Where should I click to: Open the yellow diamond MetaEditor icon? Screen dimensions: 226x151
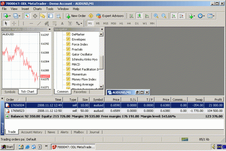coord(91,16)
